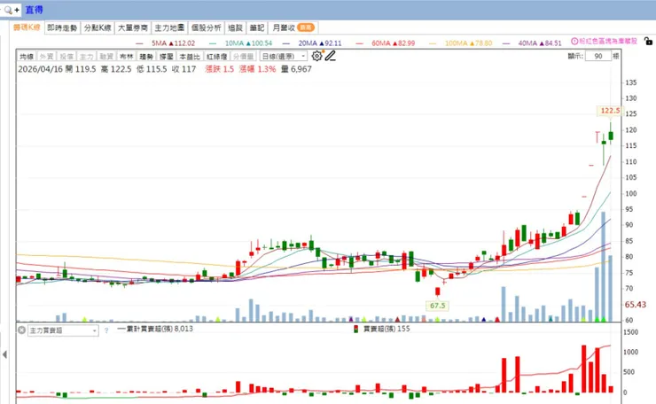Click the 量 6,967 volume readout

[x=296, y=69]
